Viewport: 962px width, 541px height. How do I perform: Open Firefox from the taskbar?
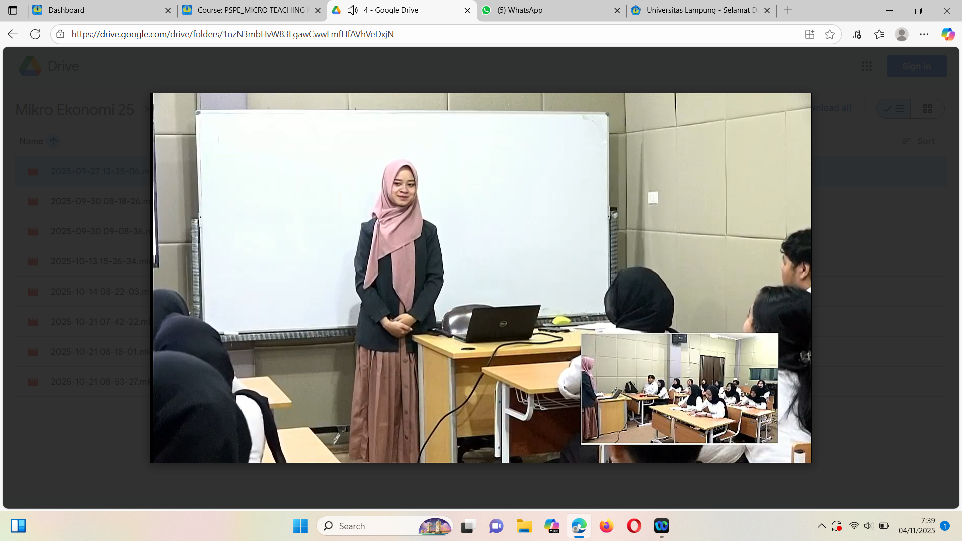pyautogui.click(x=606, y=526)
